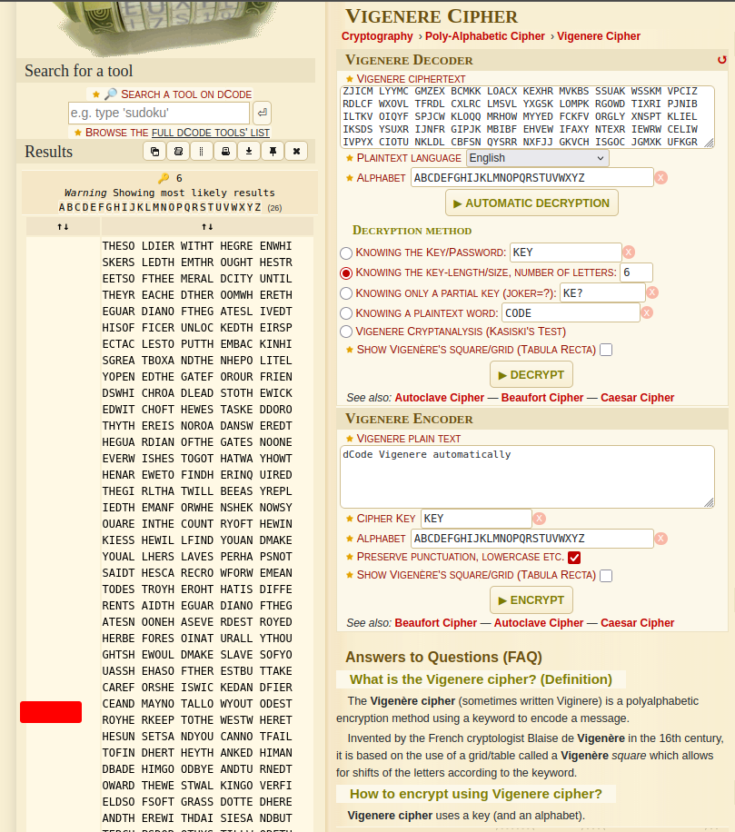Clear the Key/Password field

pos(629,252)
